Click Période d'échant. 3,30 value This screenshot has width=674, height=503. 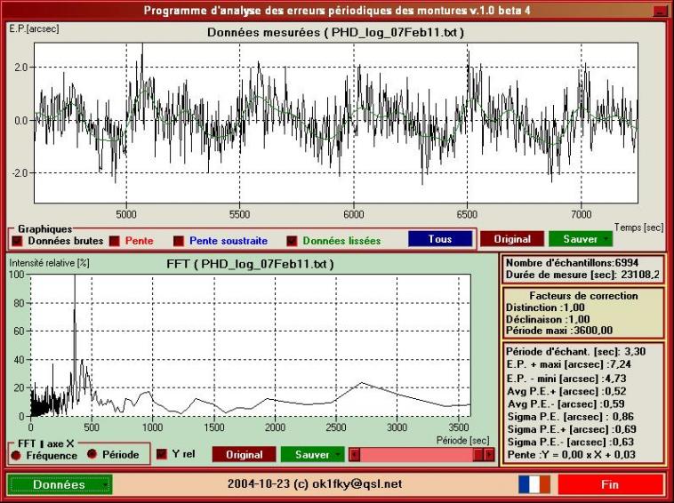[575, 351]
